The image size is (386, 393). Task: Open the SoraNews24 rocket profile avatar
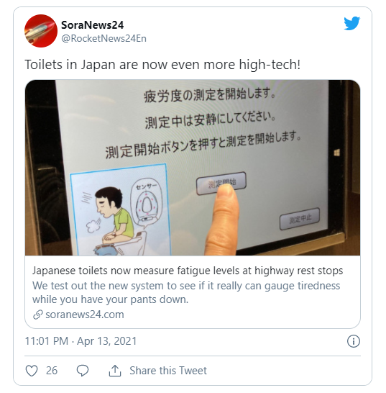point(41,31)
